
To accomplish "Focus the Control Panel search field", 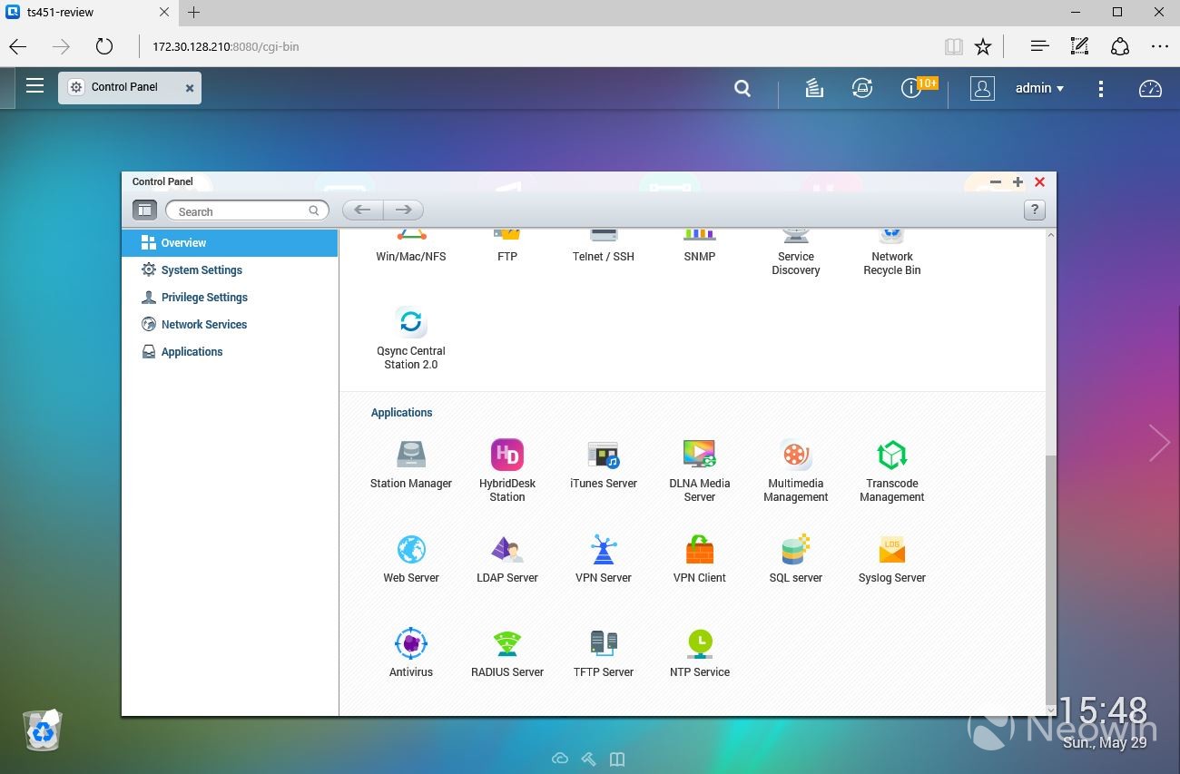I will [x=247, y=211].
